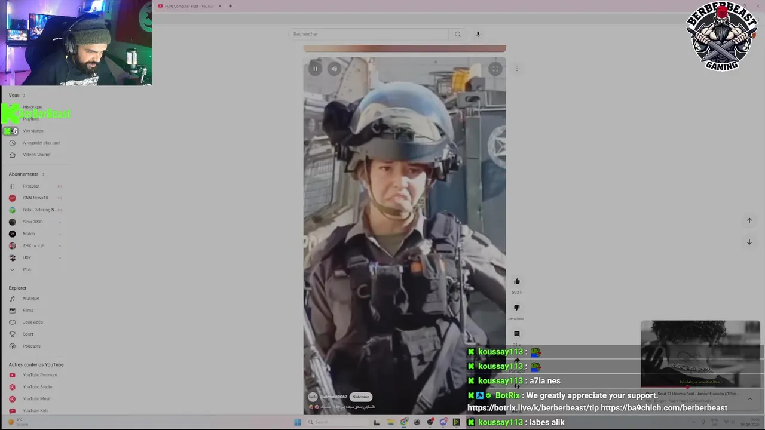Go to previous Short with up arrow
765x430 pixels.
(x=749, y=220)
